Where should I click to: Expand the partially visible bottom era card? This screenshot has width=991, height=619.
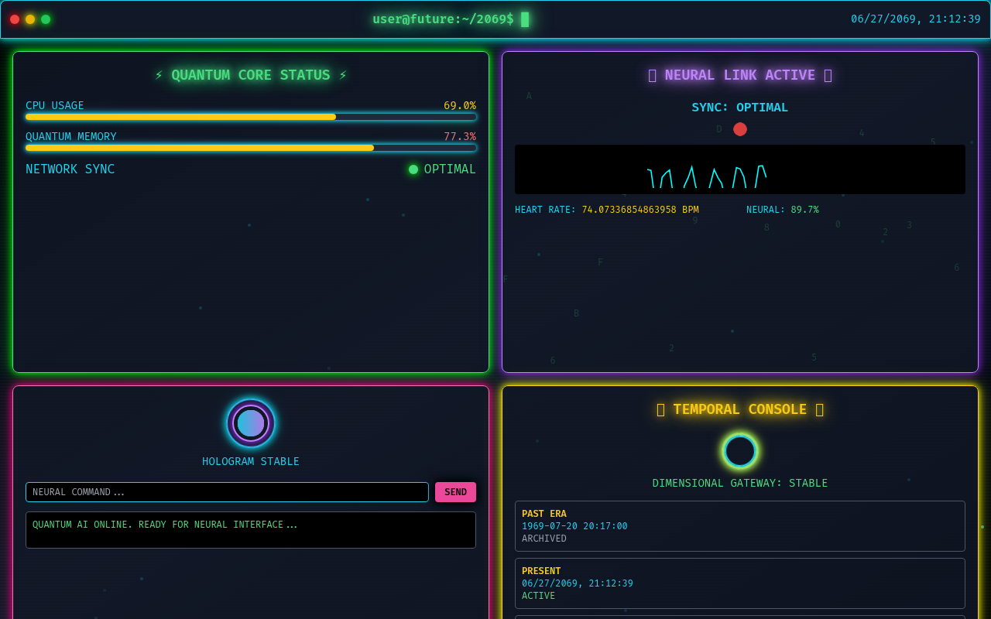click(739, 615)
